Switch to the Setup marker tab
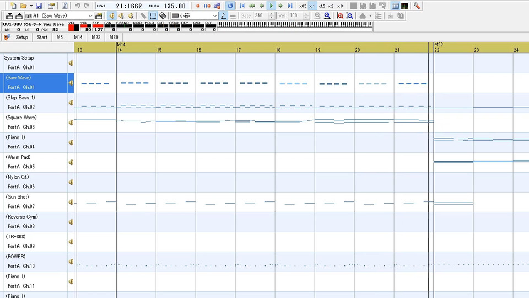Viewport: 529px width, 298px height. coord(21,37)
